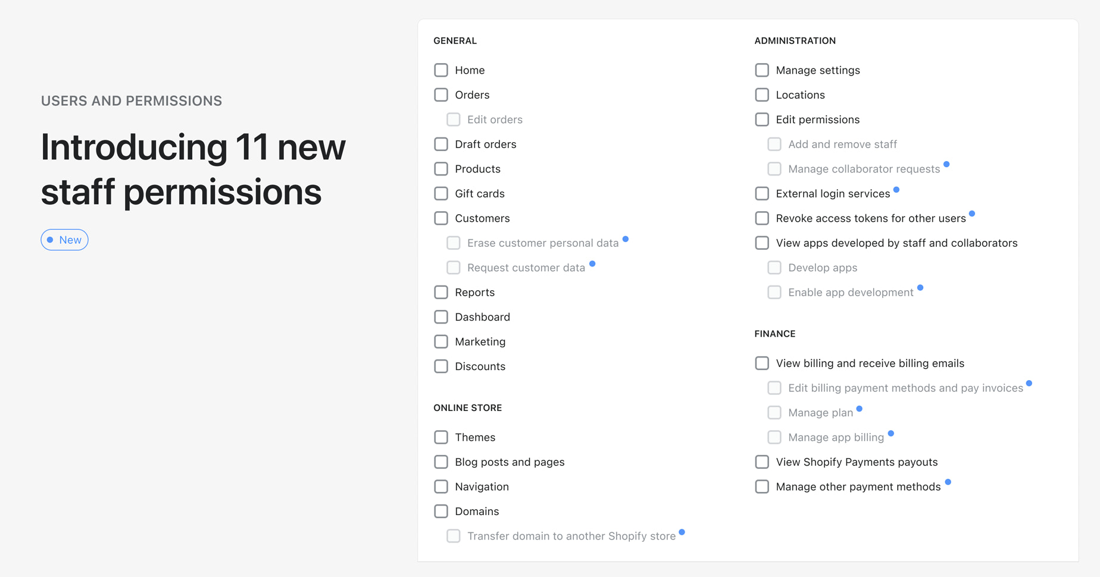Check View billing and receive billing emails
The height and width of the screenshot is (577, 1100).
[x=762, y=363]
